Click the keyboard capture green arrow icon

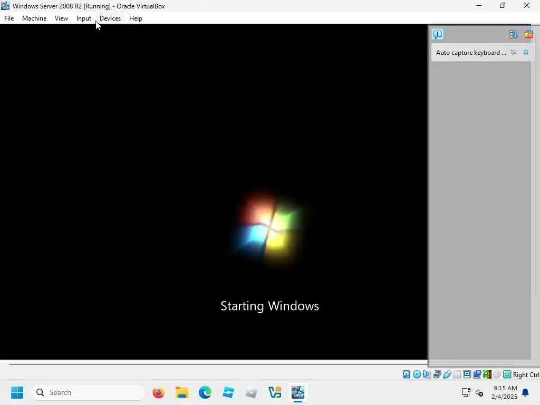click(x=507, y=374)
